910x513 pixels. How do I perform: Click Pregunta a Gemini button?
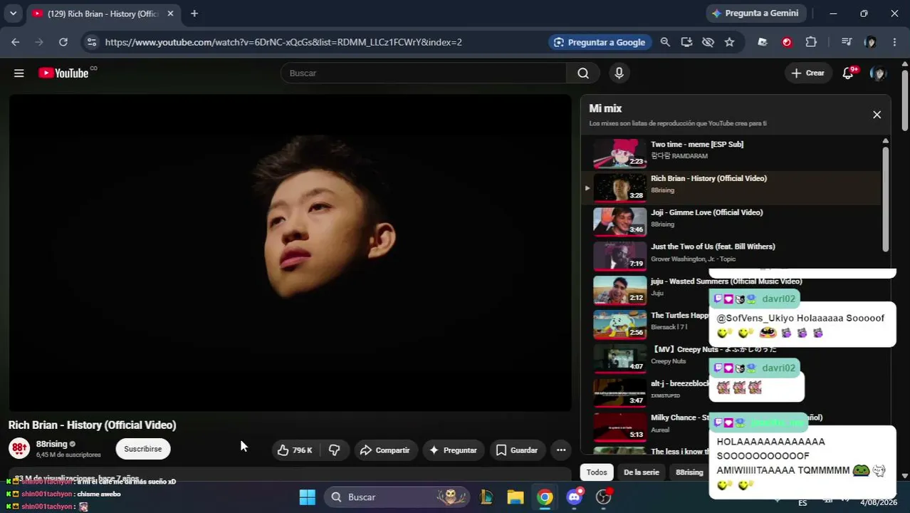755,13
